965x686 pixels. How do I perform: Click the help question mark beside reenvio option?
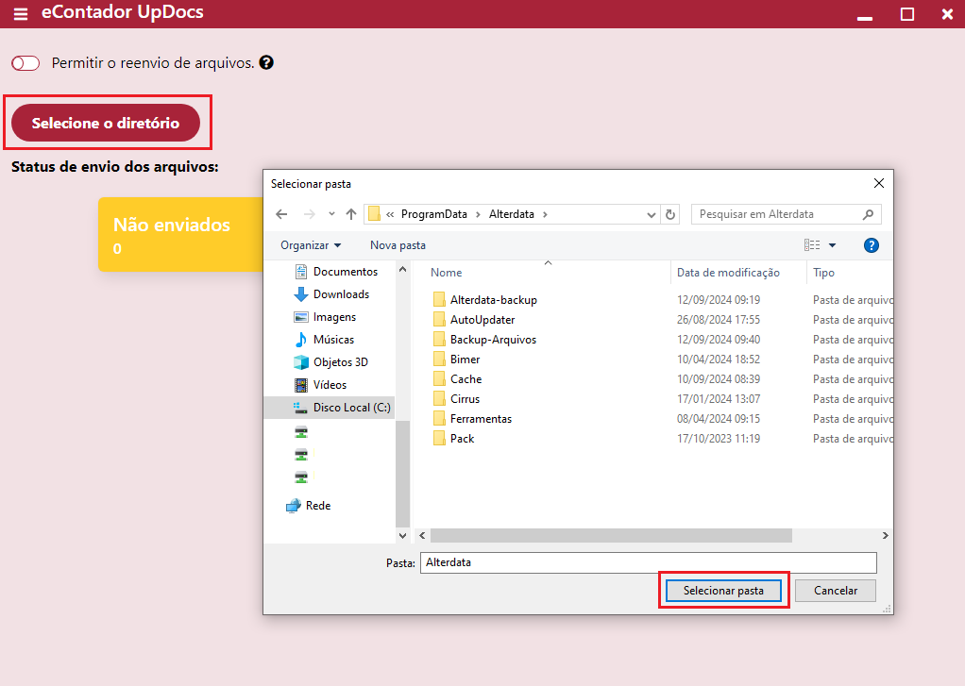266,63
